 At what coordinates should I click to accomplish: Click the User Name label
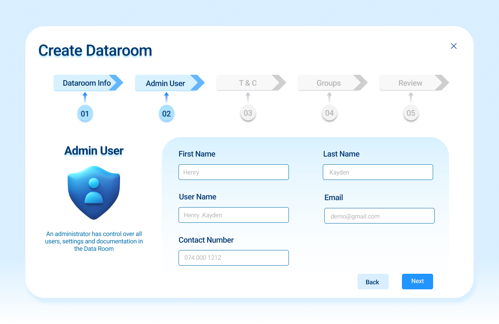198,197
